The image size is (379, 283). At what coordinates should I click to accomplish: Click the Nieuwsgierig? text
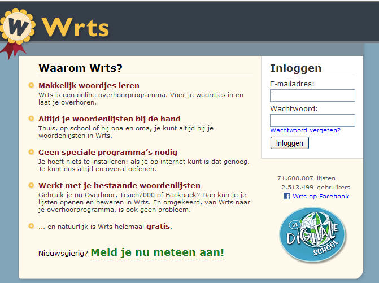point(63,254)
